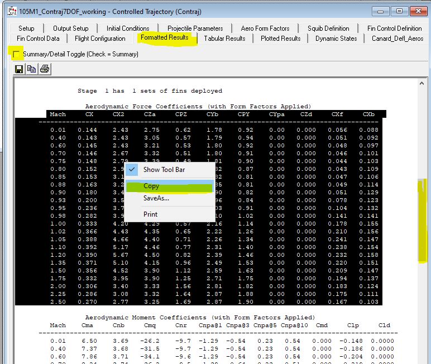Choose Print from the context menu

tap(150, 214)
